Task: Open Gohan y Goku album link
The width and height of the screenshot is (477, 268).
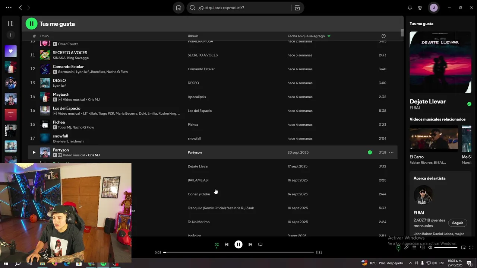Action: click(x=199, y=194)
